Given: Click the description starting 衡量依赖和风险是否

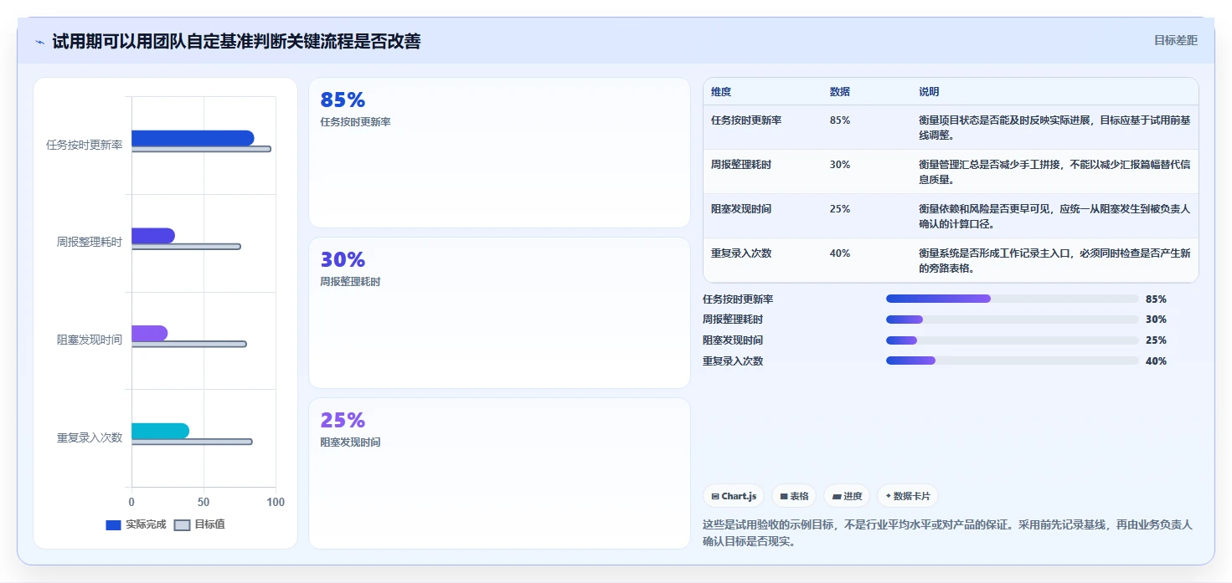Looking at the screenshot, I should [1054, 217].
